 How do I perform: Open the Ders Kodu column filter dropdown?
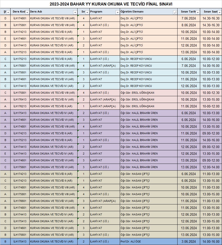point(27,12)
